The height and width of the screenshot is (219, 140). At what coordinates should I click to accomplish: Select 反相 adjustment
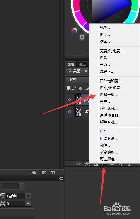(104, 132)
